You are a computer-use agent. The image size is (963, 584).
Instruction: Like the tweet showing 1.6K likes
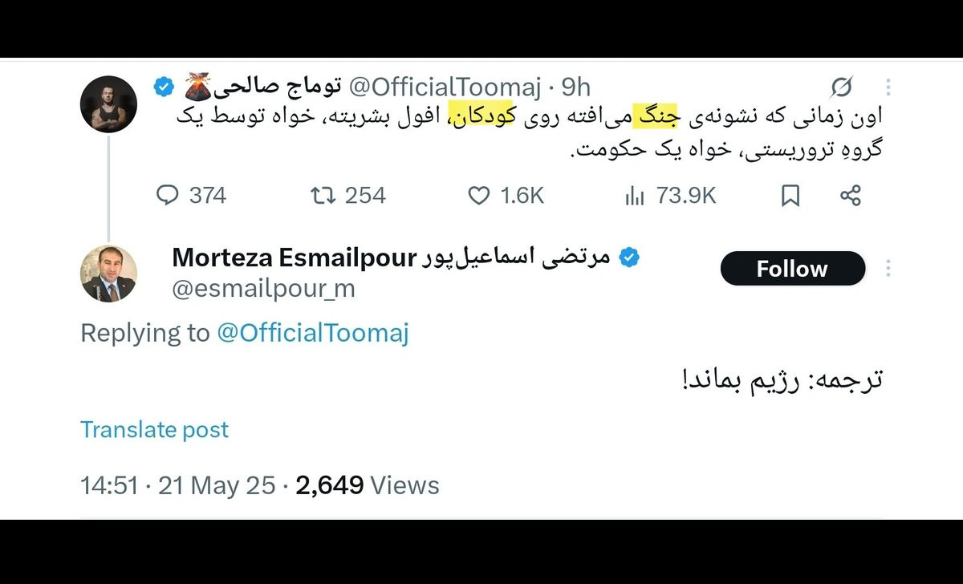coord(478,195)
